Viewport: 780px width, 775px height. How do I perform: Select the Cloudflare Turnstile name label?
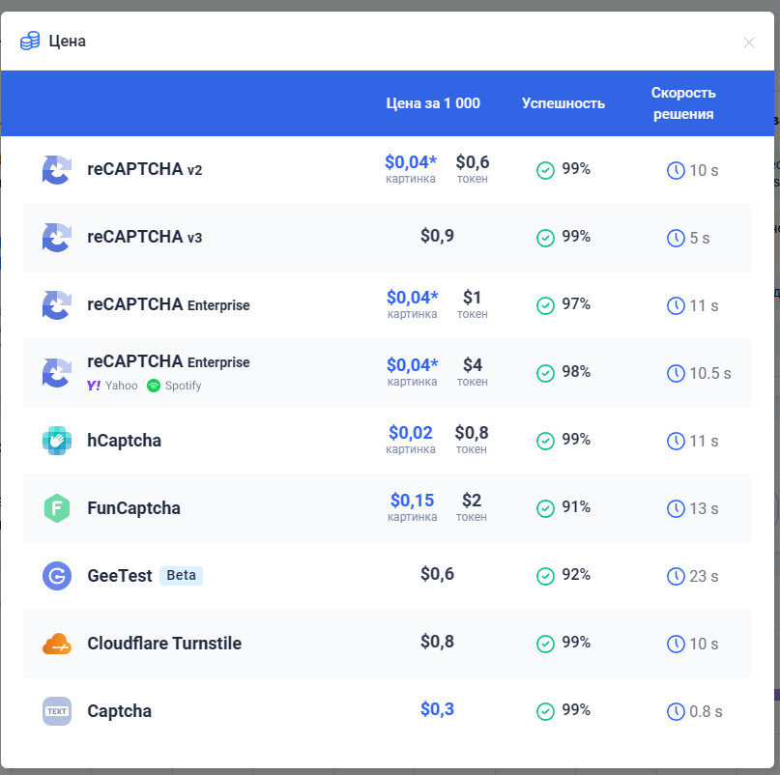(x=164, y=644)
